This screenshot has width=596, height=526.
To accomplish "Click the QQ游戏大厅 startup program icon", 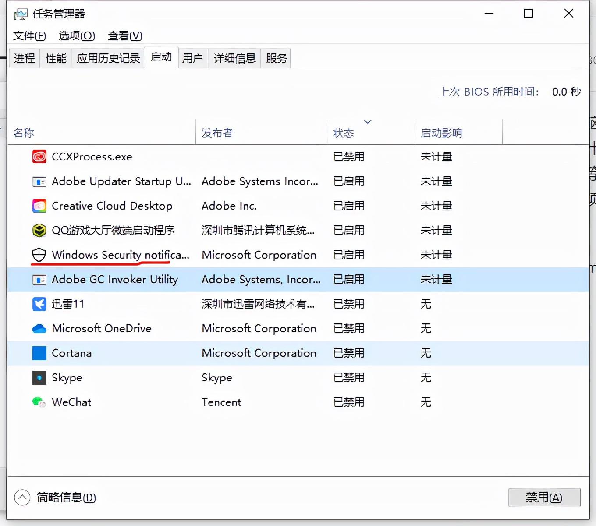I will (x=39, y=230).
